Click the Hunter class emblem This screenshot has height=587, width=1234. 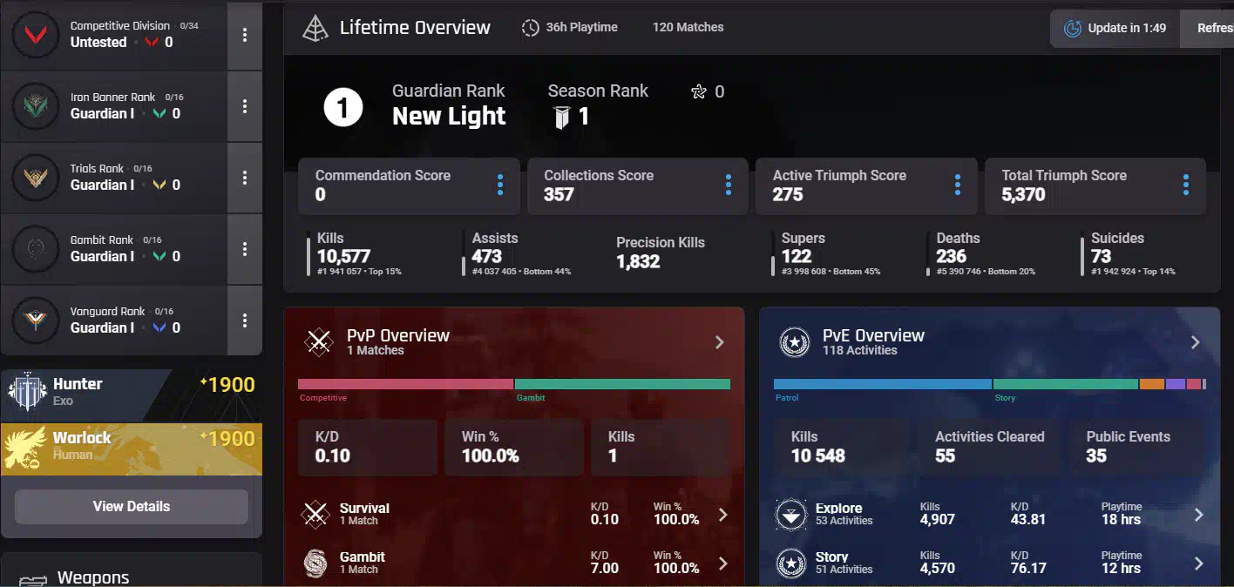[27, 393]
